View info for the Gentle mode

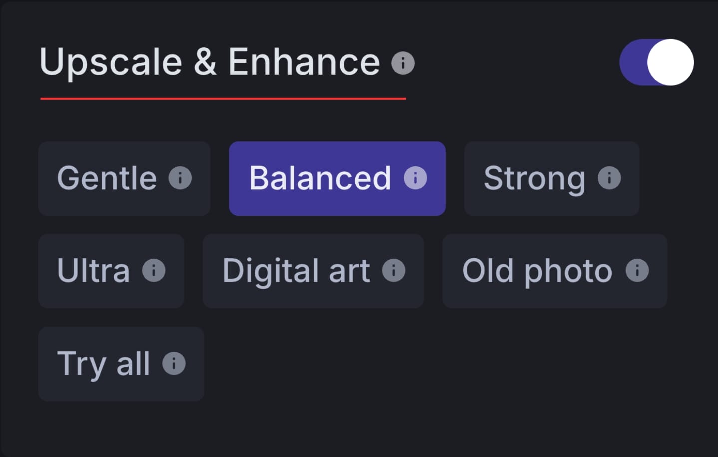[180, 178]
